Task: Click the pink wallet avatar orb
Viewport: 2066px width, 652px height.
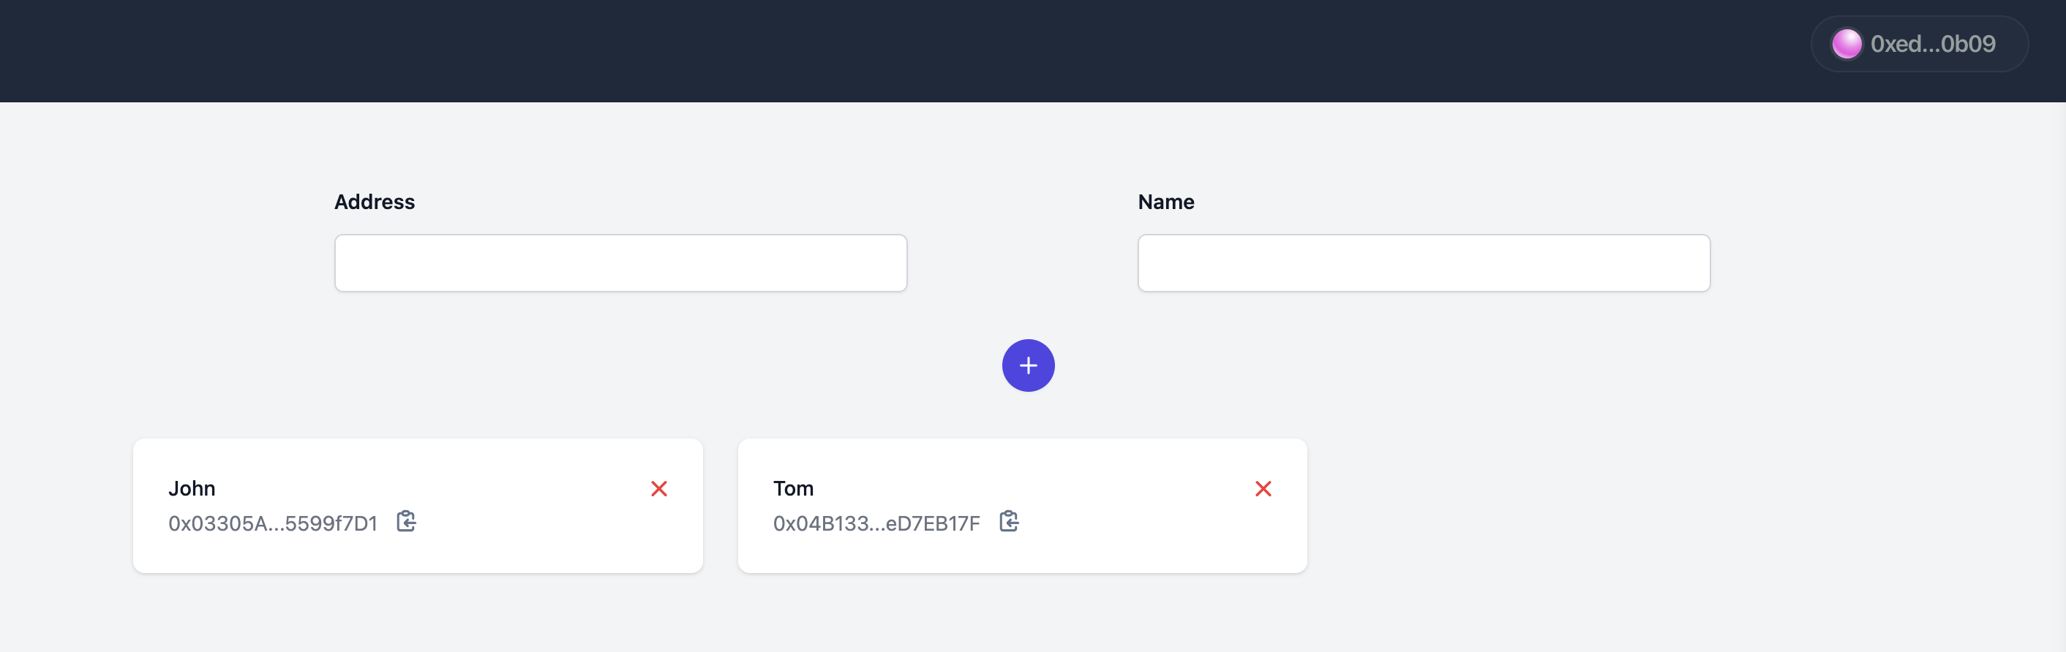Action: point(1847,44)
